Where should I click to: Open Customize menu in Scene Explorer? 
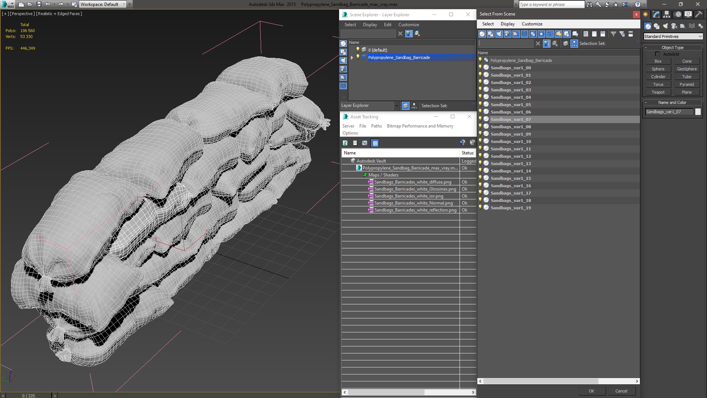click(x=408, y=25)
